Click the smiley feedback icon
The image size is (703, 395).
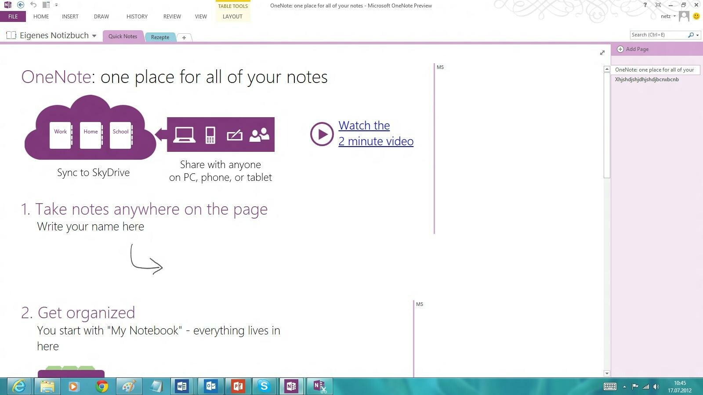click(696, 16)
